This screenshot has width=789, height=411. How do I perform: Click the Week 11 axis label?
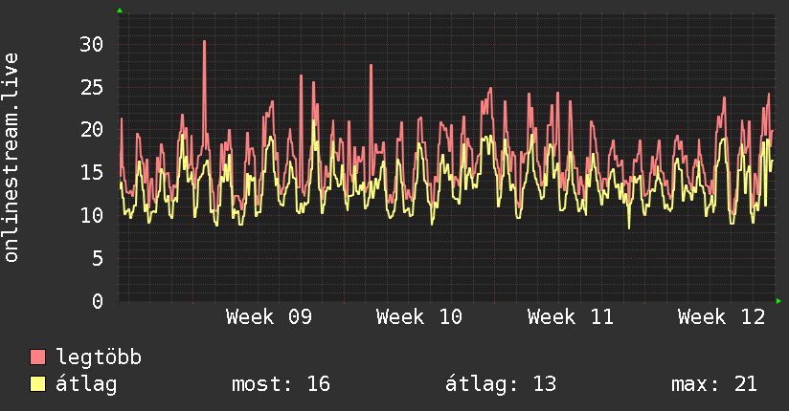pyautogui.click(x=570, y=317)
